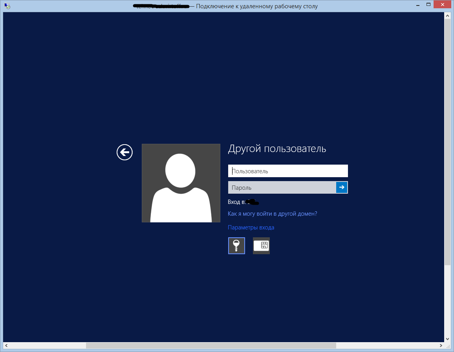Click the Параметры входа link
Screen dimensions: 454x352
pyautogui.click(x=251, y=227)
